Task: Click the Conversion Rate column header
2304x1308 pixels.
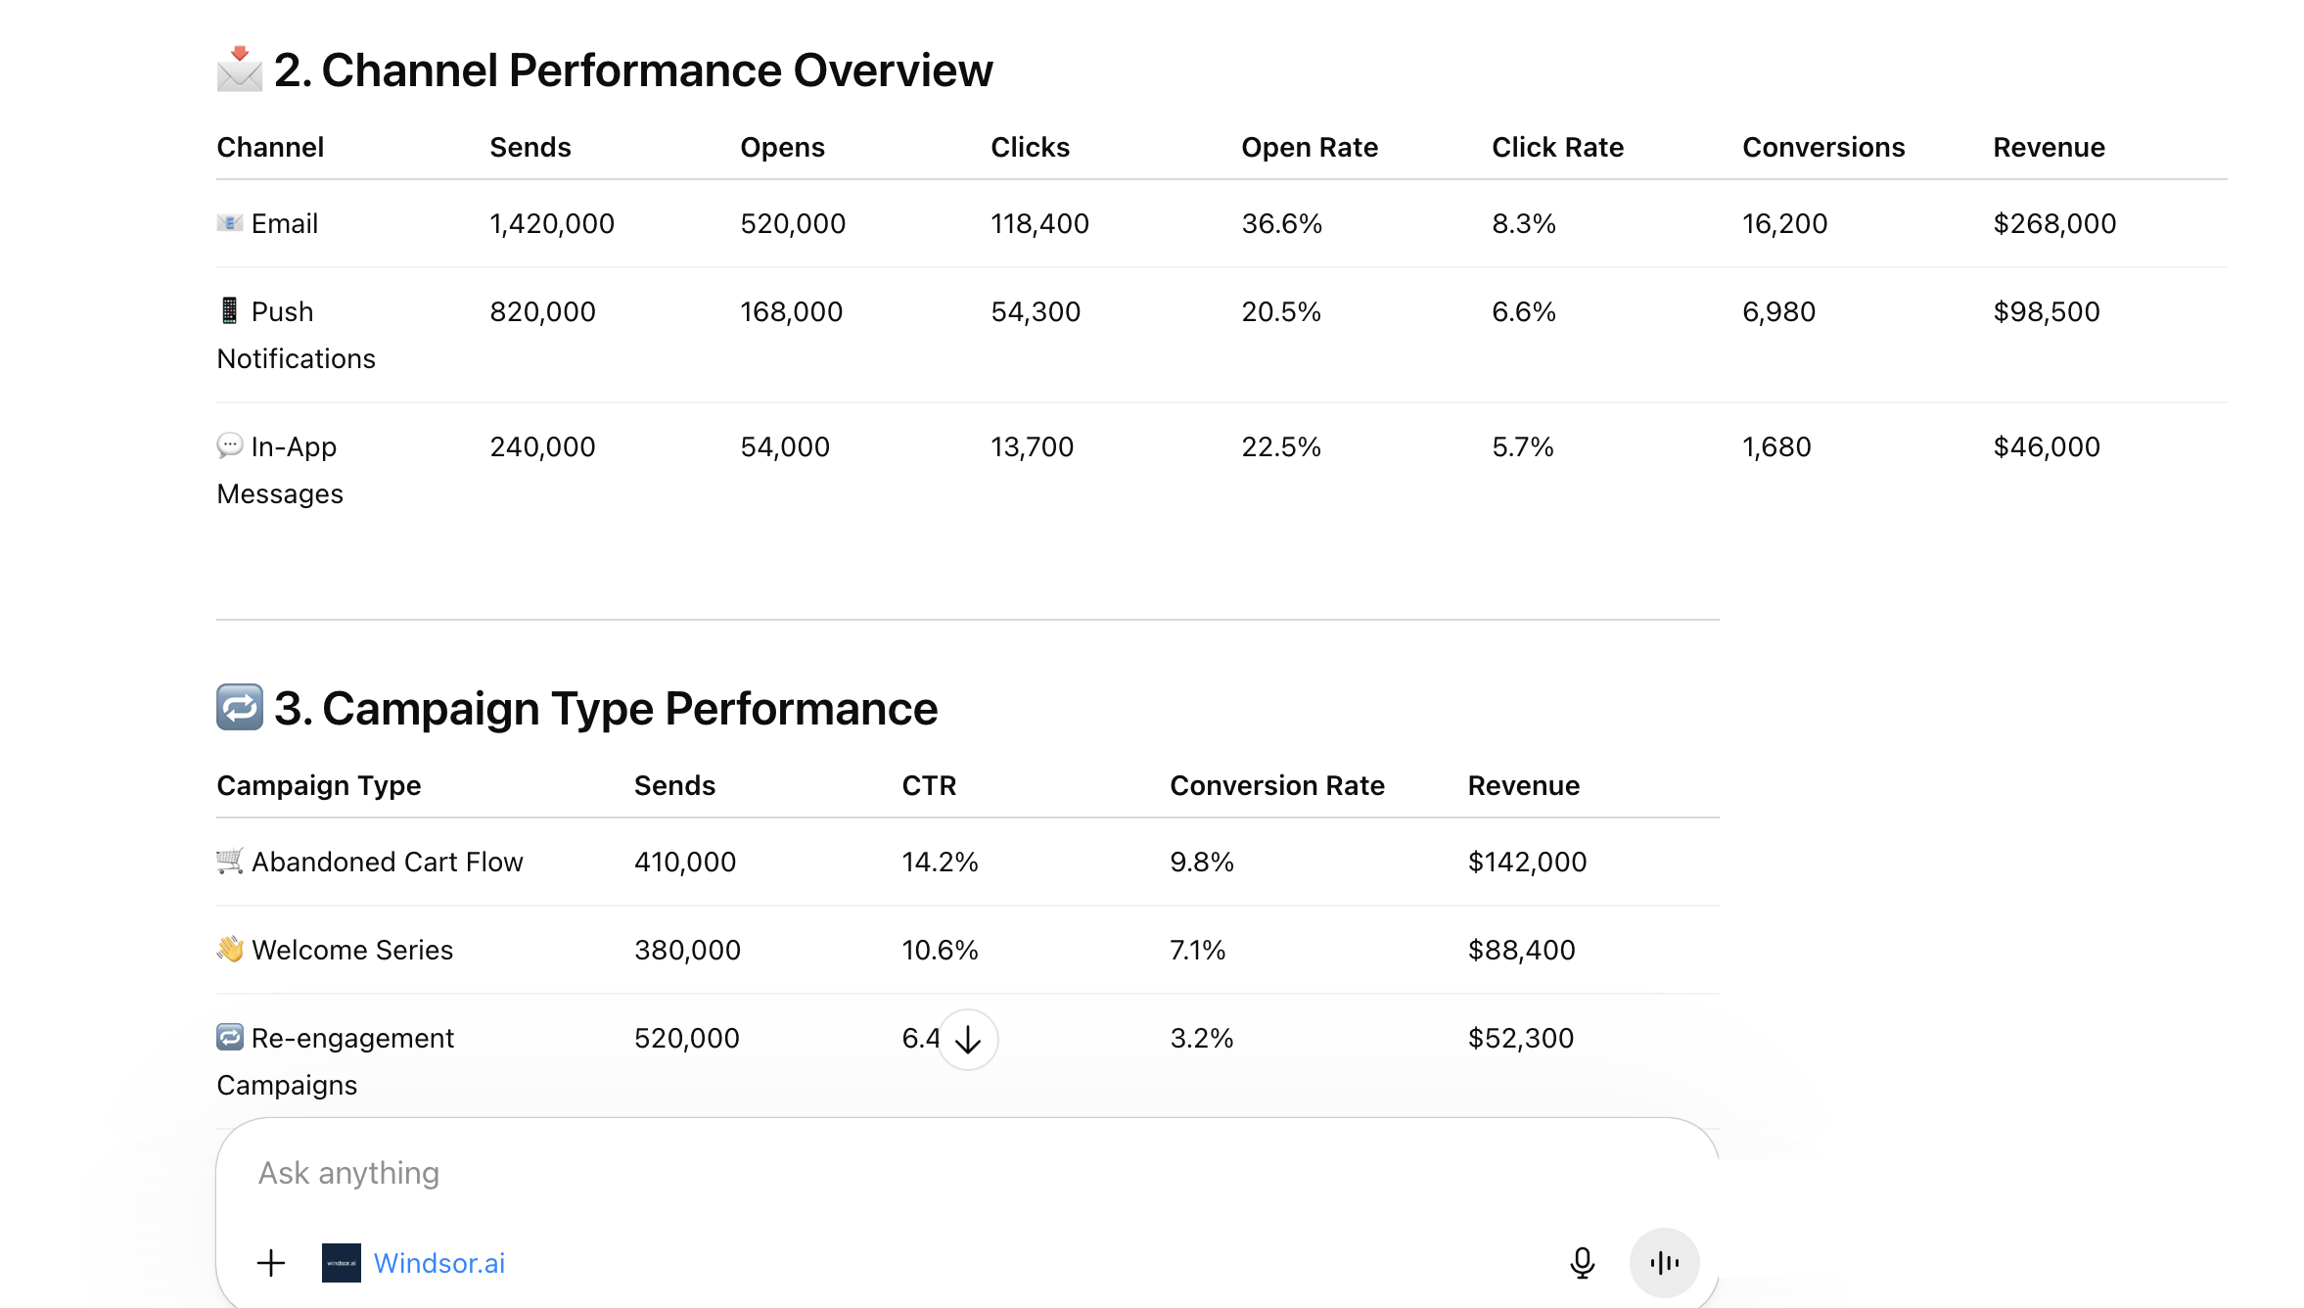Action: [1277, 785]
